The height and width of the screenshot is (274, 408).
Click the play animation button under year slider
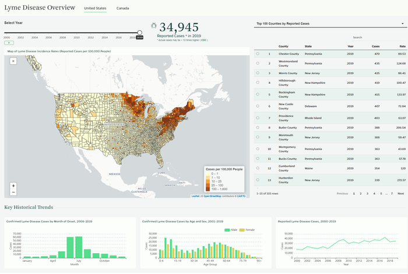pos(9,42)
